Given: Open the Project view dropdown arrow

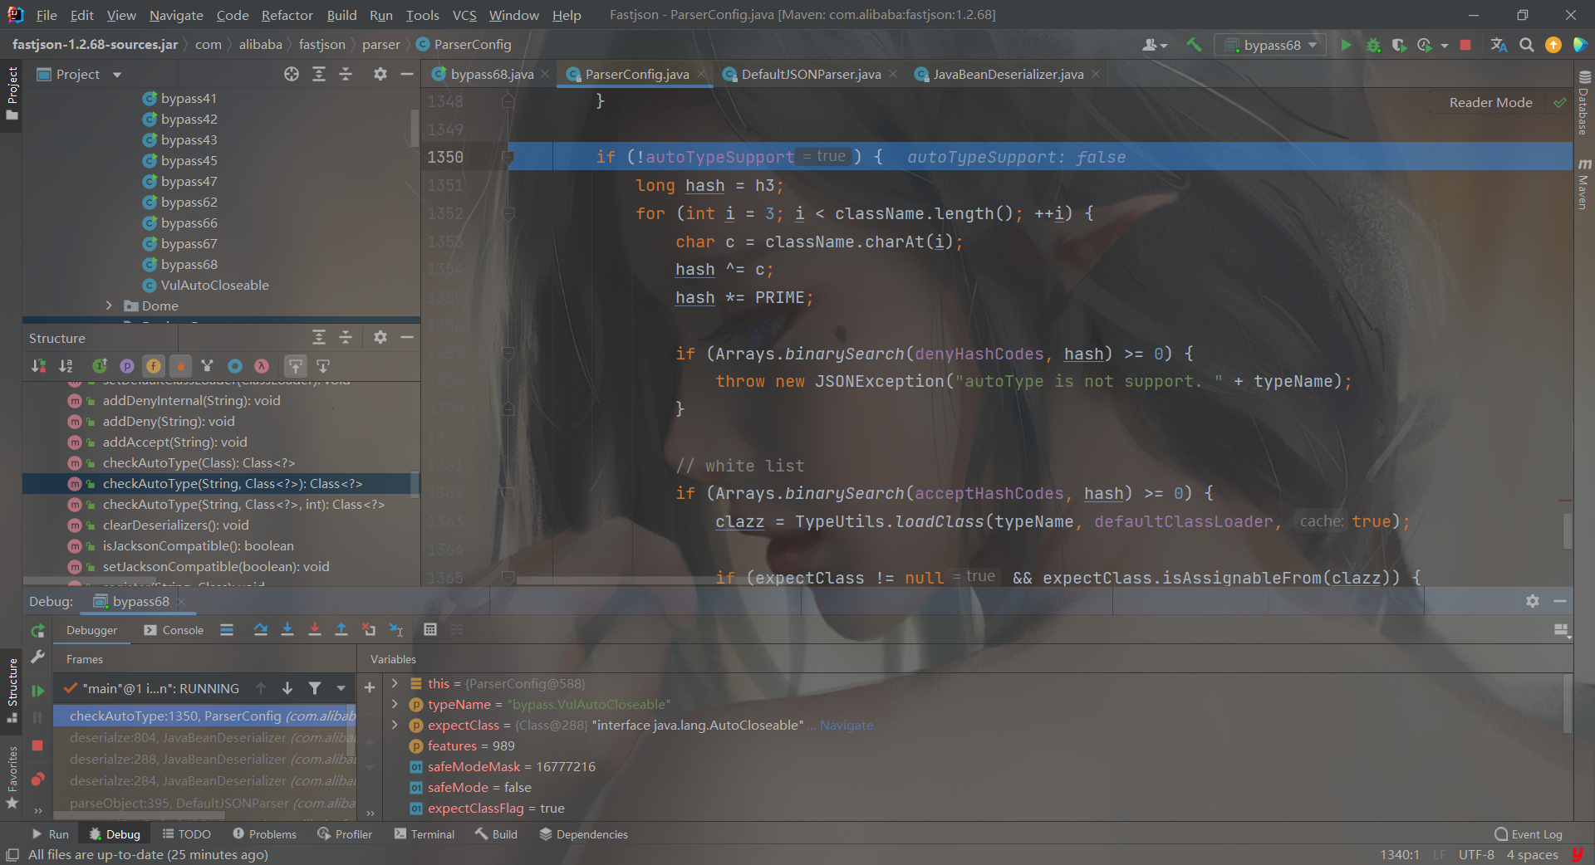Looking at the screenshot, I should (x=117, y=75).
